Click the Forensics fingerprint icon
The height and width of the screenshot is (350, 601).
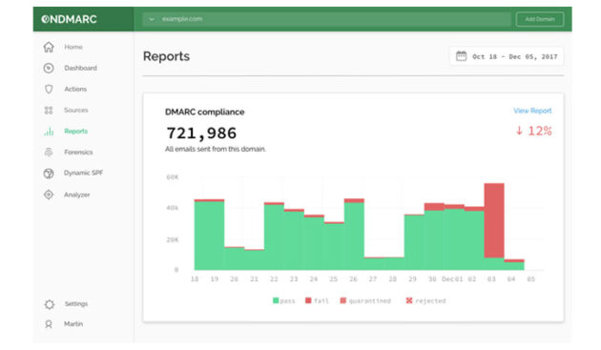coord(49,153)
